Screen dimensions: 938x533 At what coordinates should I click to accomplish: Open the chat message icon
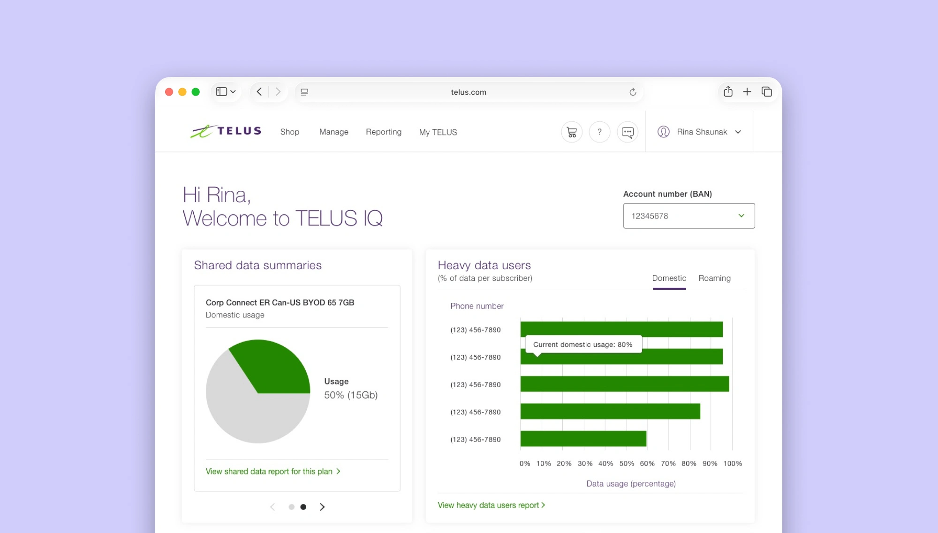pyautogui.click(x=628, y=132)
